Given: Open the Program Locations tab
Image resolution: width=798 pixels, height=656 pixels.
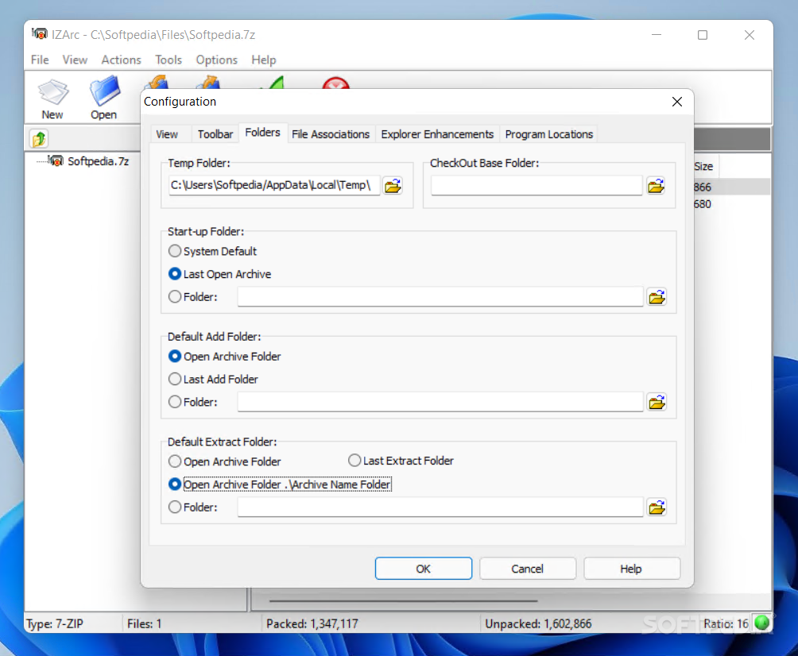Looking at the screenshot, I should tap(548, 134).
